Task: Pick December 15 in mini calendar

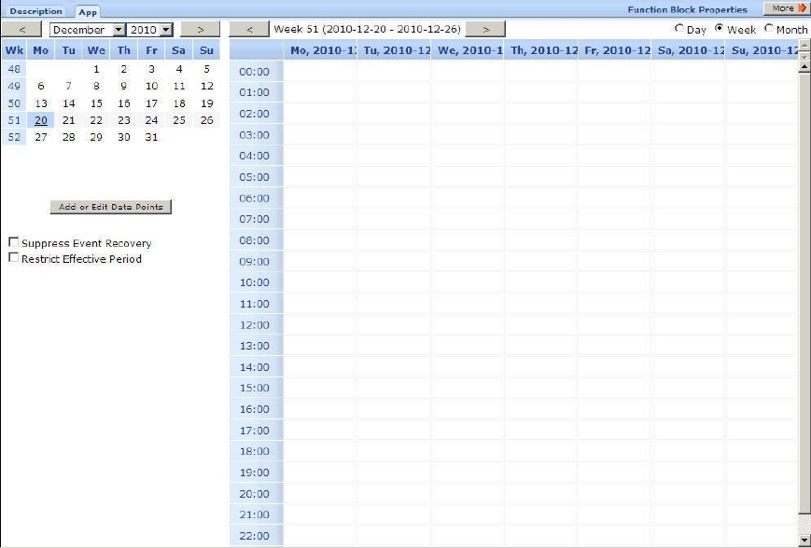Action: (96, 103)
